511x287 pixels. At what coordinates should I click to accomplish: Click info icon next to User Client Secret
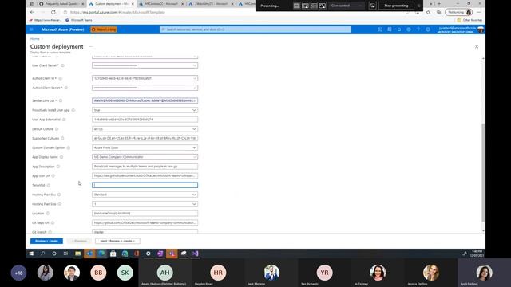62,65
